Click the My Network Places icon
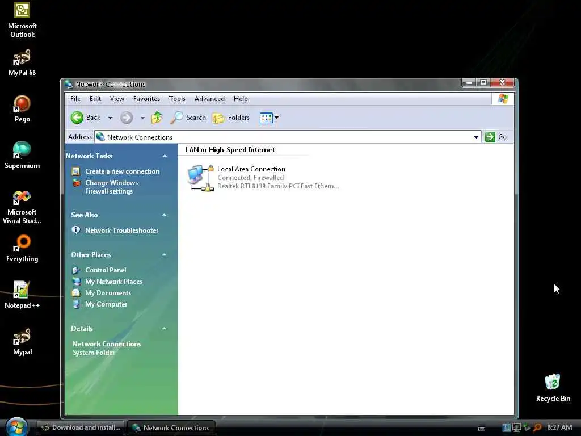 pyautogui.click(x=77, y=282)
